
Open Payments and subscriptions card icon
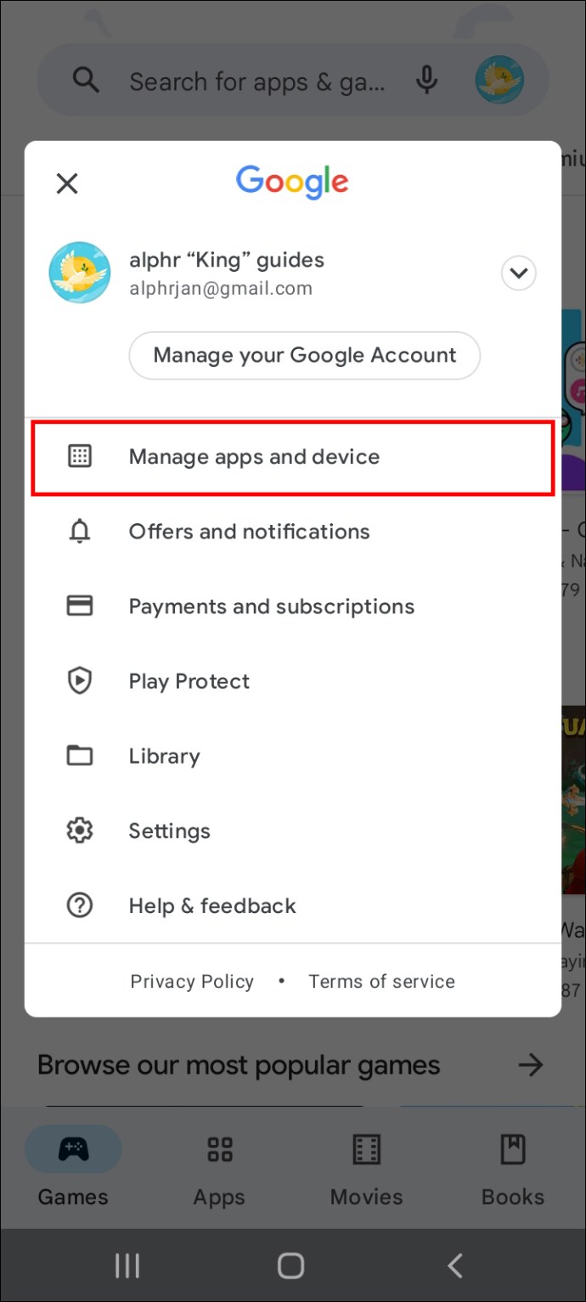click(x=80, y=606)
